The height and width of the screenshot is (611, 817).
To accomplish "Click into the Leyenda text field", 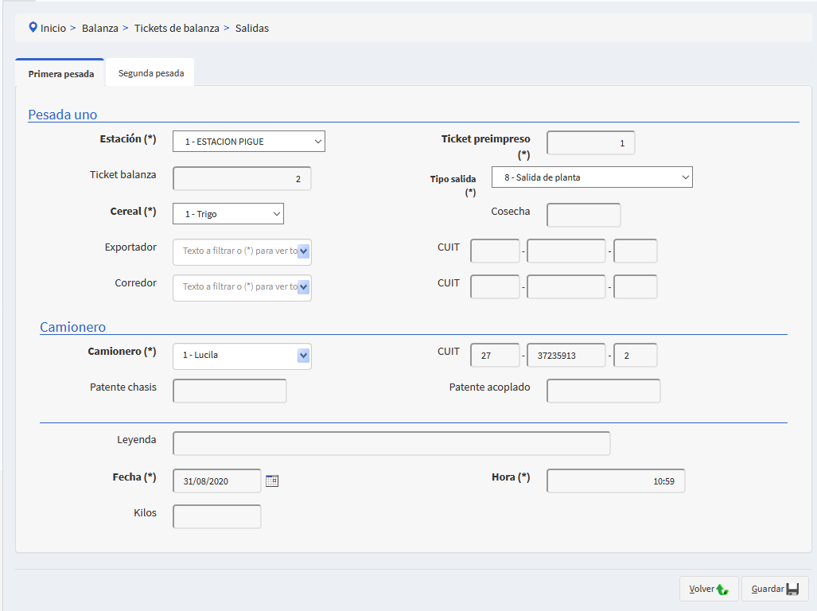I will point(391,443).
